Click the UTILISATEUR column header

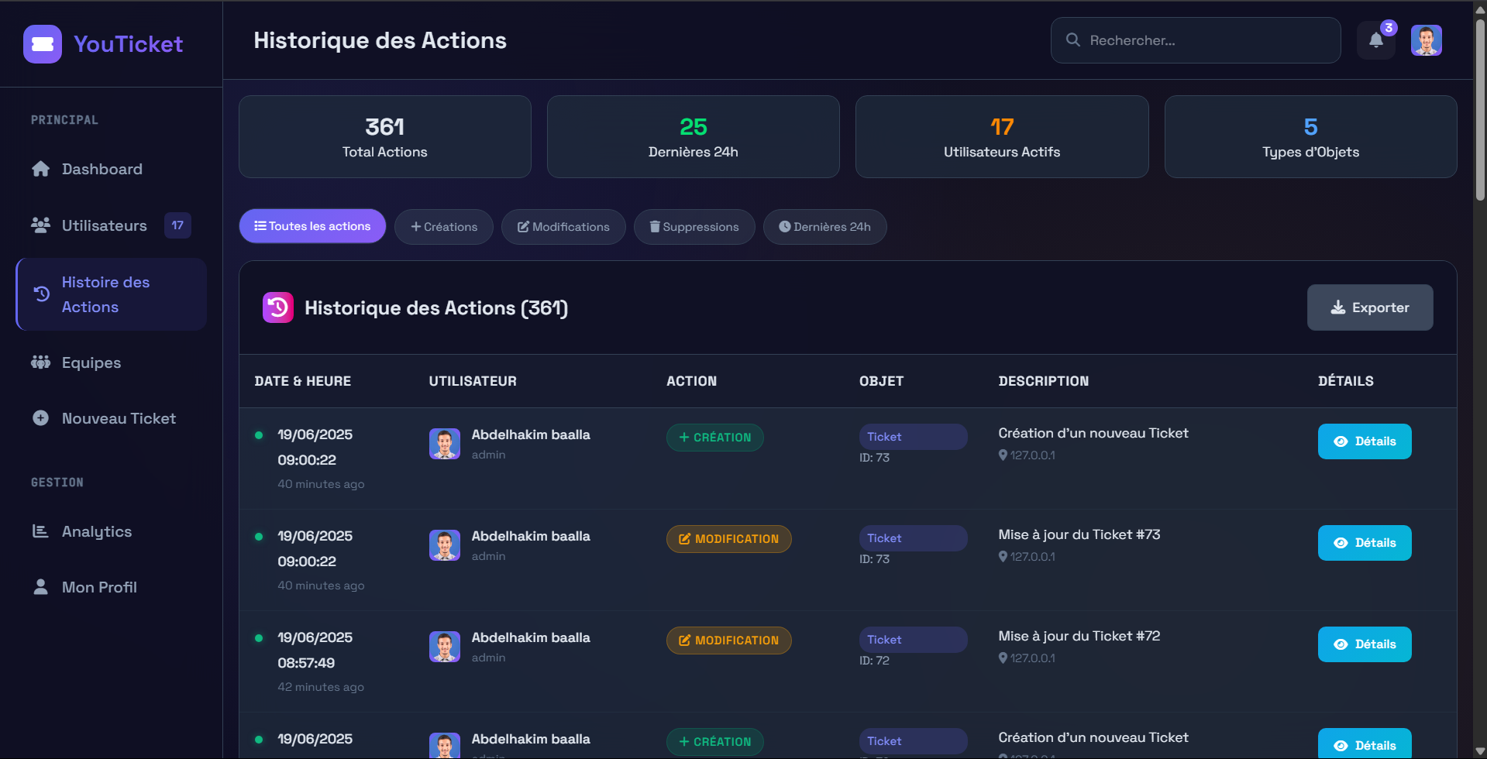[x=473, y=381]
